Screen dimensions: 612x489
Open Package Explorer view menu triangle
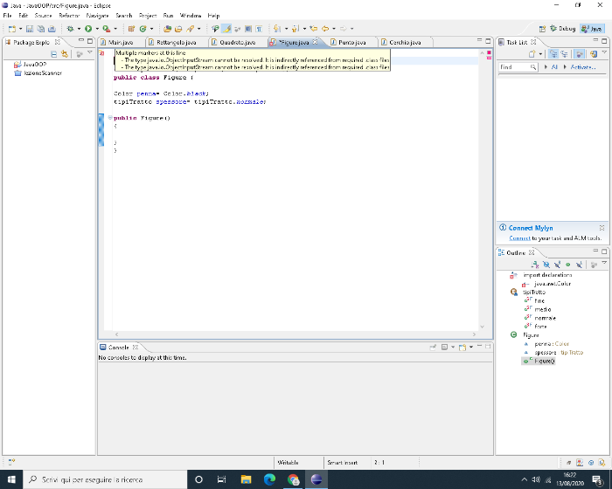90,52
